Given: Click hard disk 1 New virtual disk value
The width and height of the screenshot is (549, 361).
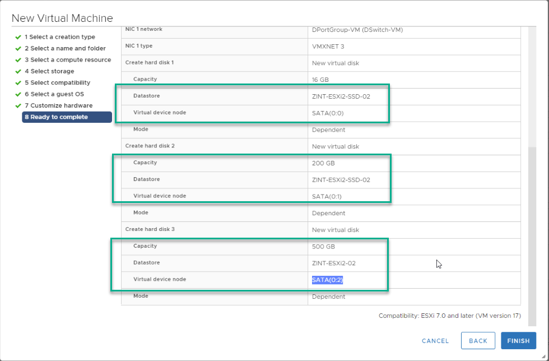Looking at the screenshot, I should pos(336,63).
